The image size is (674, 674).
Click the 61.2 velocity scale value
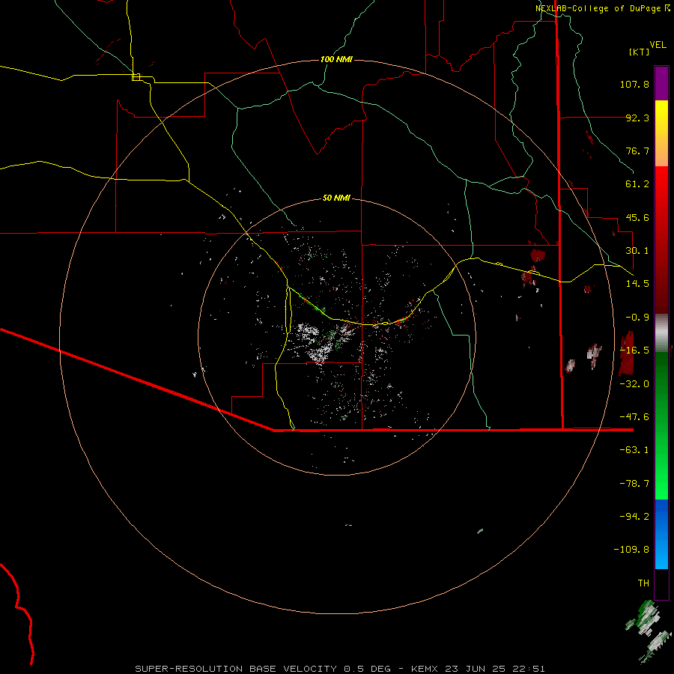[x=637, y=184]
